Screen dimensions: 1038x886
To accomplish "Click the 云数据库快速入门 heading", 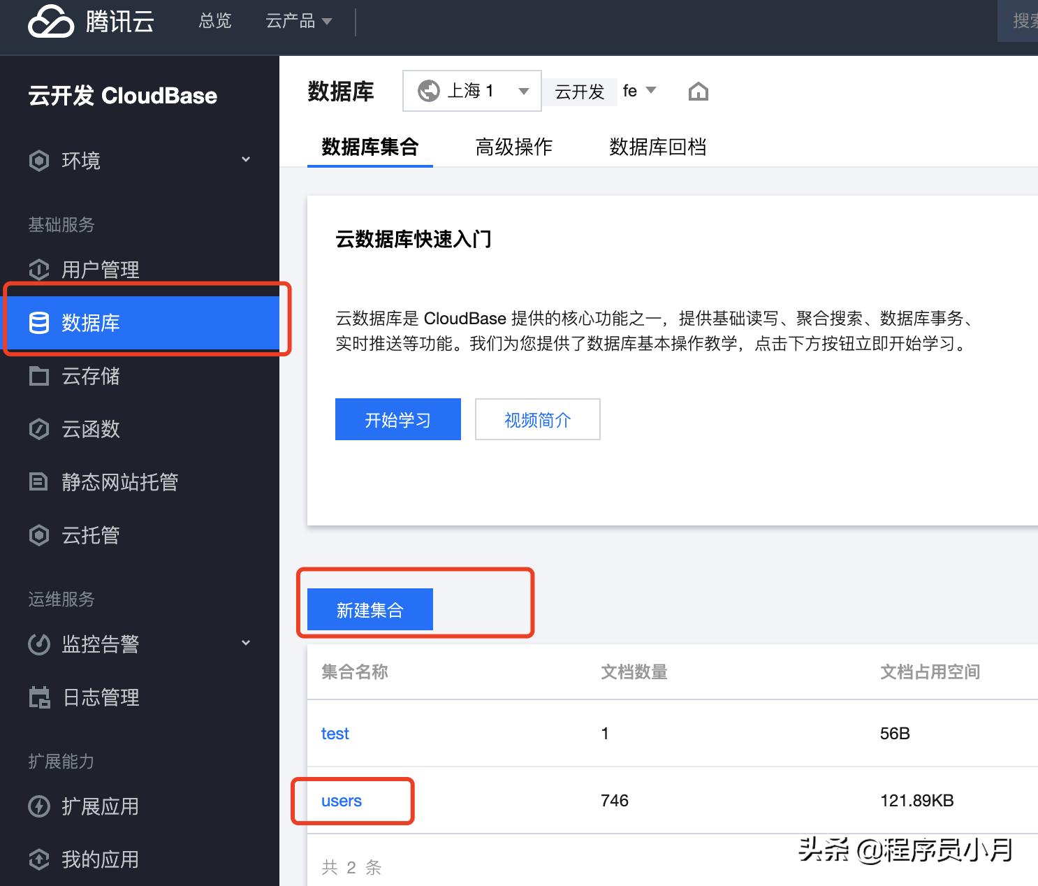I will click(414, 239).
